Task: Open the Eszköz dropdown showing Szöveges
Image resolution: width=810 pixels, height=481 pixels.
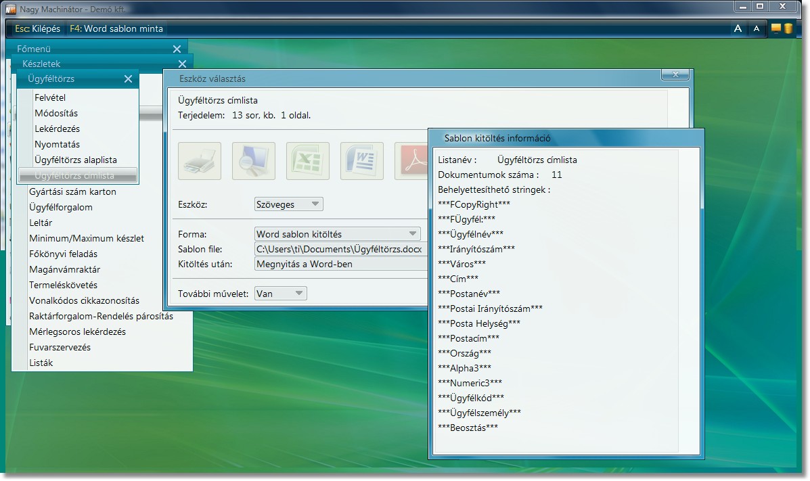Action: point(289,204)
